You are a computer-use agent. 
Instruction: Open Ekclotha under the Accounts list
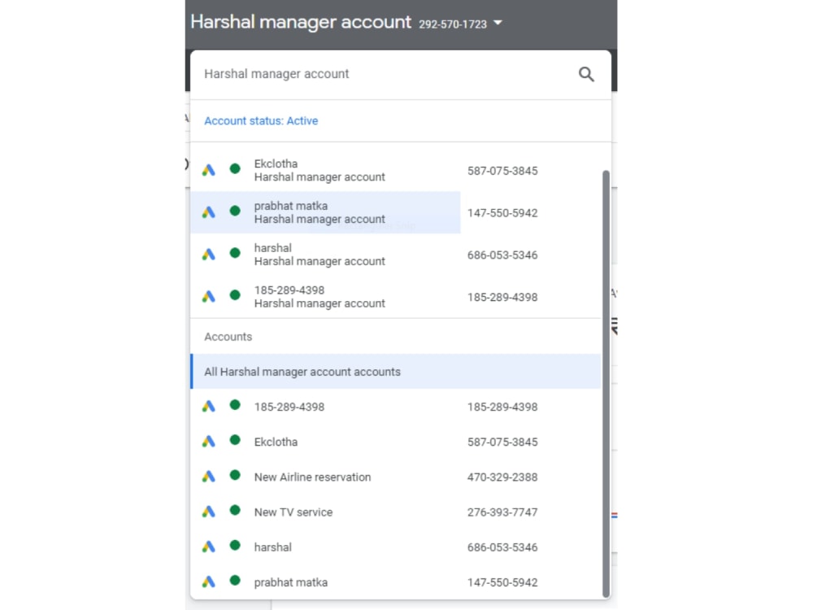click(396, 442)
